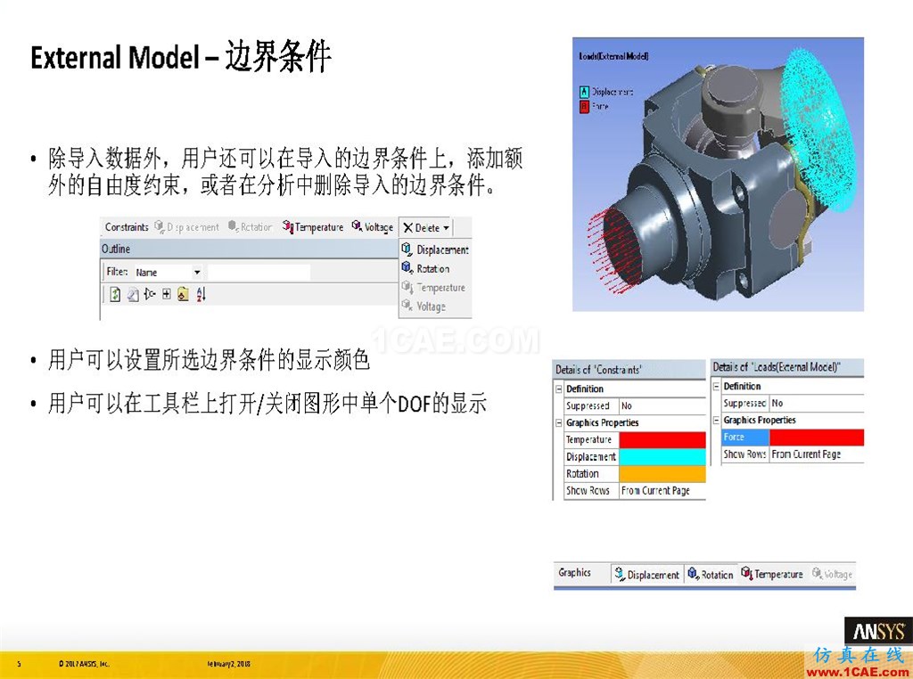This screenshot has width=913, height=679.
Task: Click the Outline expand-all plus icon
Action: click(167, 294)
